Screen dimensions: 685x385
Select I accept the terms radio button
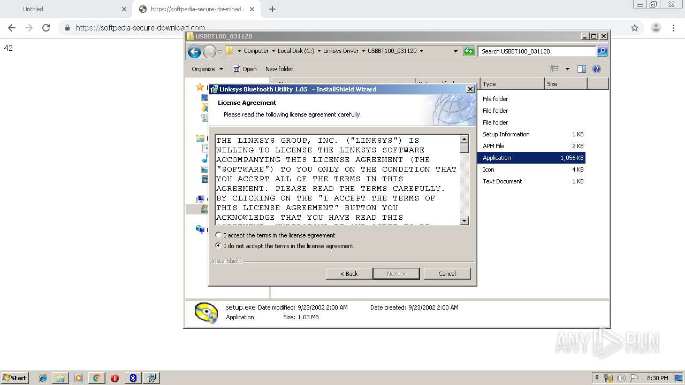pos(218,235)
